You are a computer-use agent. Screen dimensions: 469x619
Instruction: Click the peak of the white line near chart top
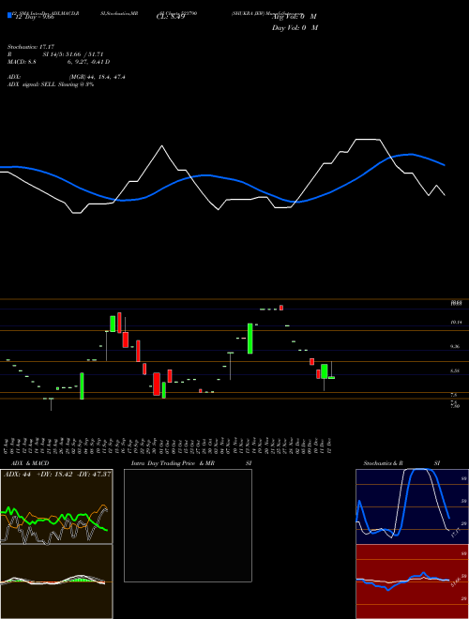click(368, 140)
